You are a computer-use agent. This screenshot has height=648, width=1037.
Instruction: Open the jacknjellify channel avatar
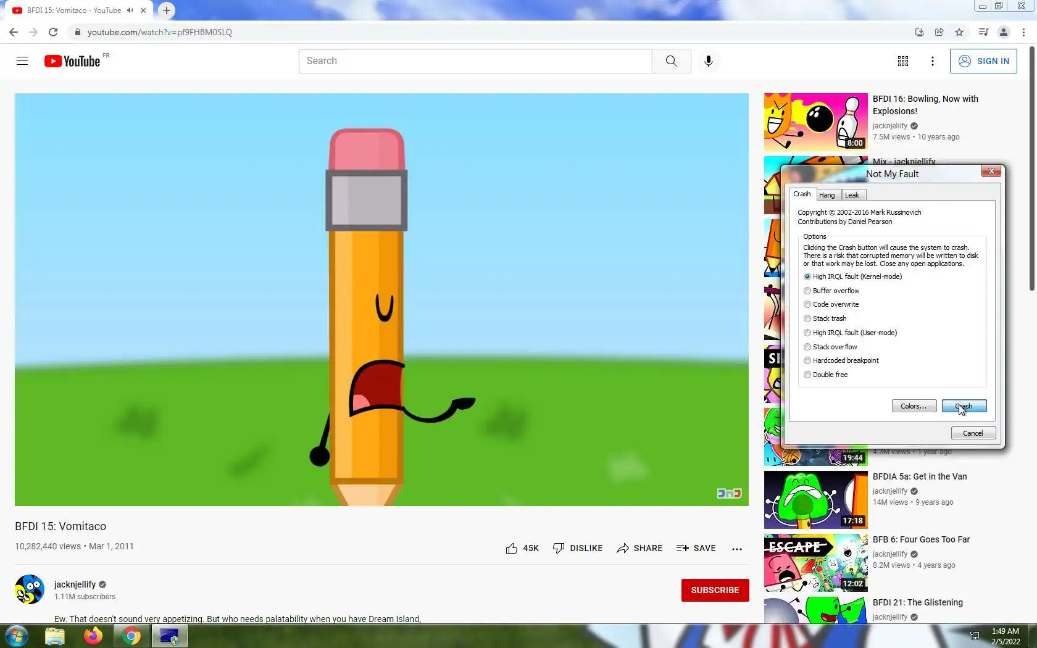click(30, 589)
